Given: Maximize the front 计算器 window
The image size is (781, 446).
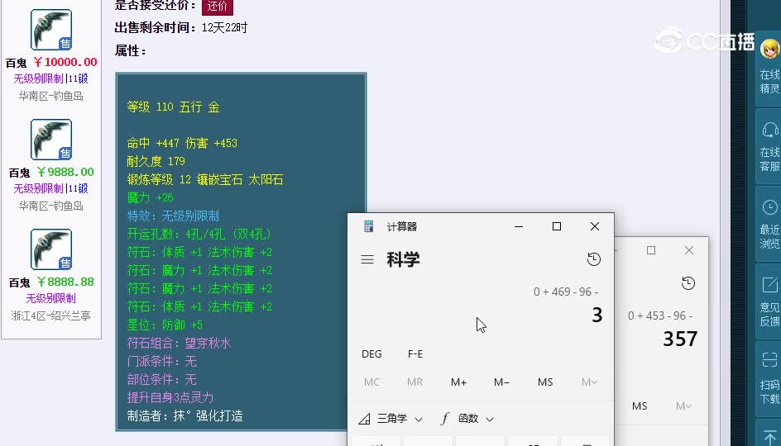Looking at the screenshot, I should pyautogui.click(x=557, y=227).
